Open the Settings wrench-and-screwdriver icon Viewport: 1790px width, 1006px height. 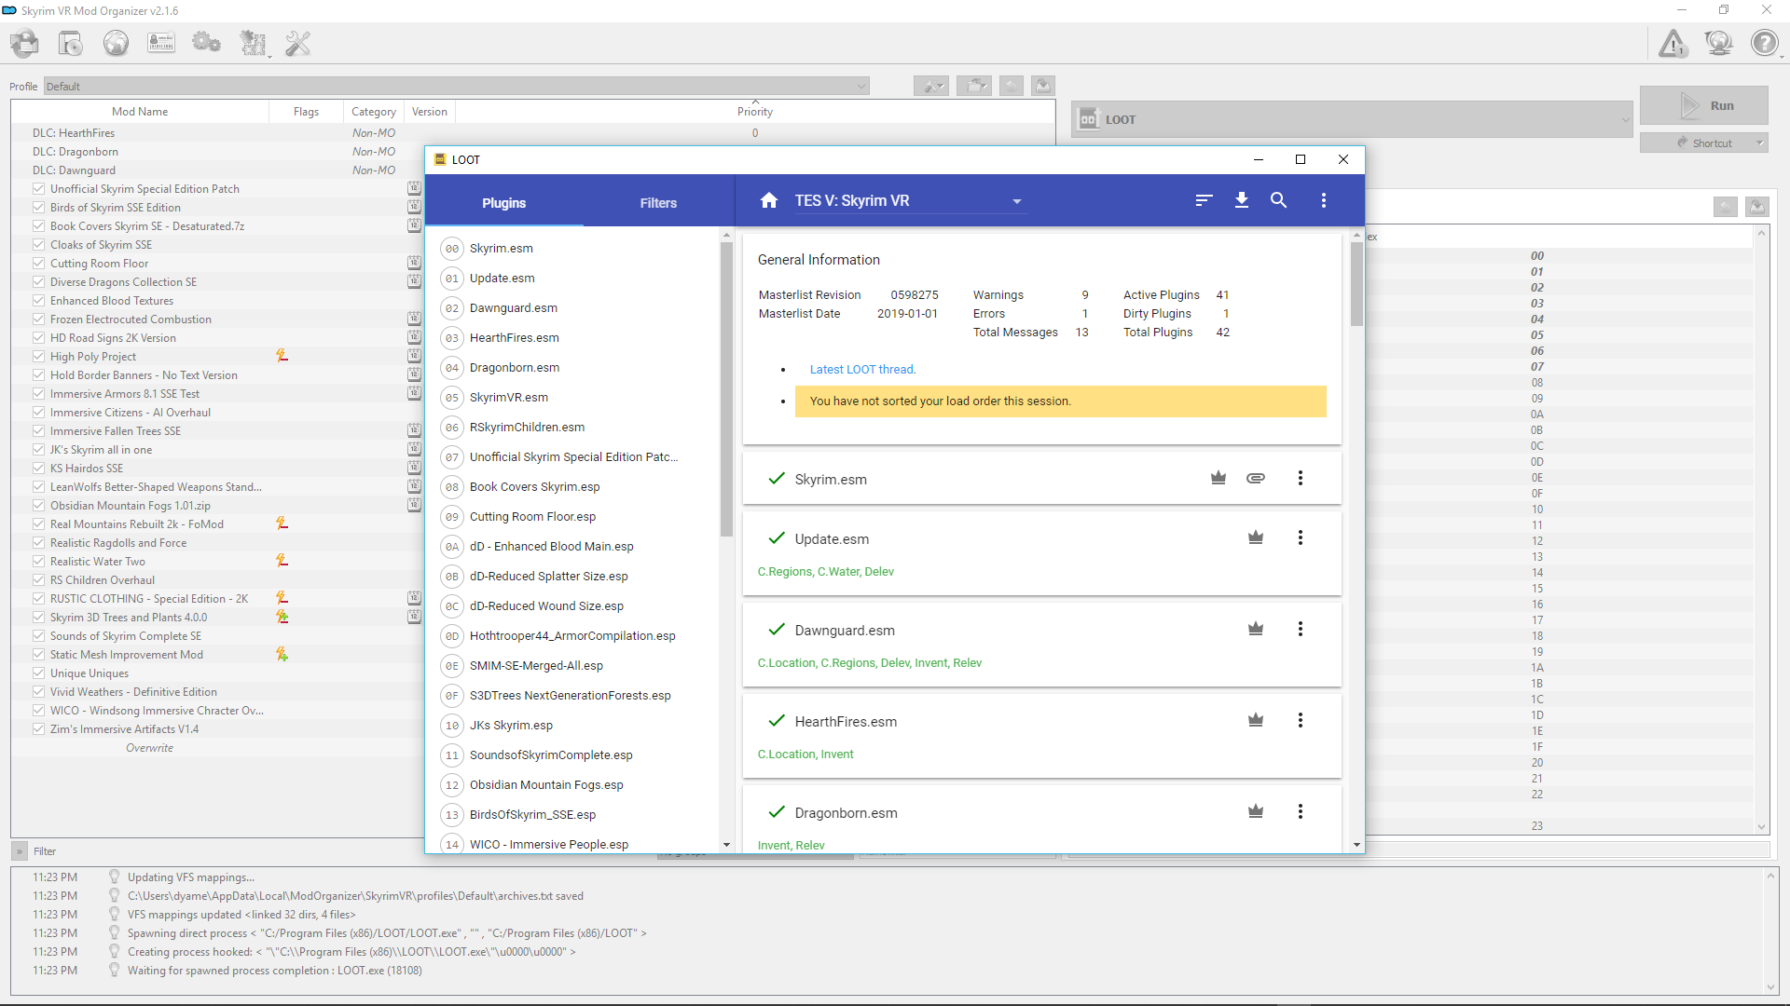297,43
